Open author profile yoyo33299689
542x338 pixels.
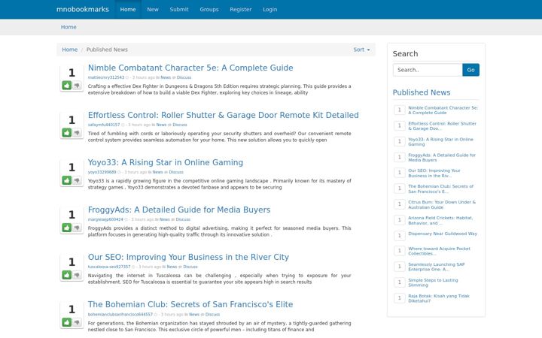[102, 172]
